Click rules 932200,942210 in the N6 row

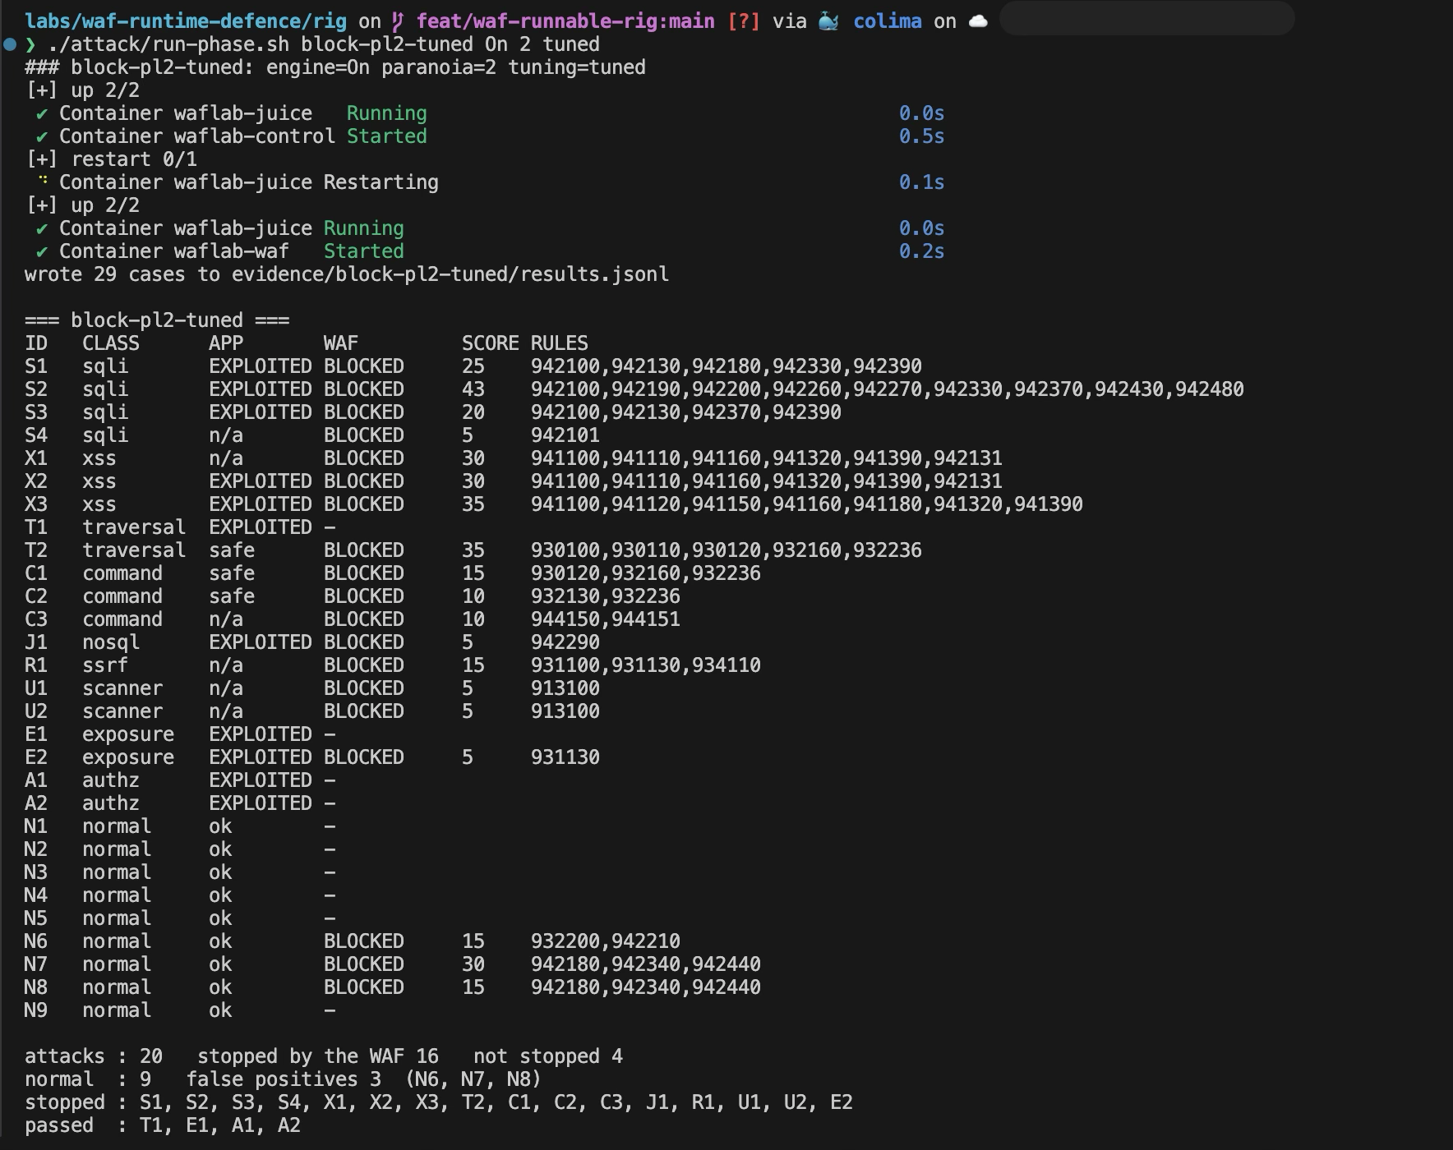point(606,941)
